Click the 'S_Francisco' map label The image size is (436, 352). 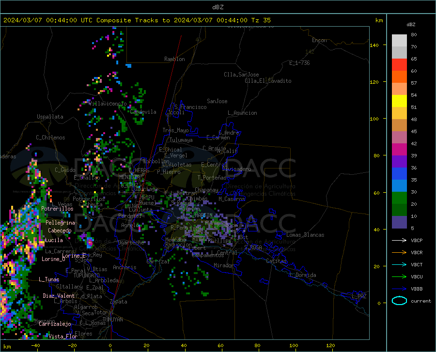190,107
